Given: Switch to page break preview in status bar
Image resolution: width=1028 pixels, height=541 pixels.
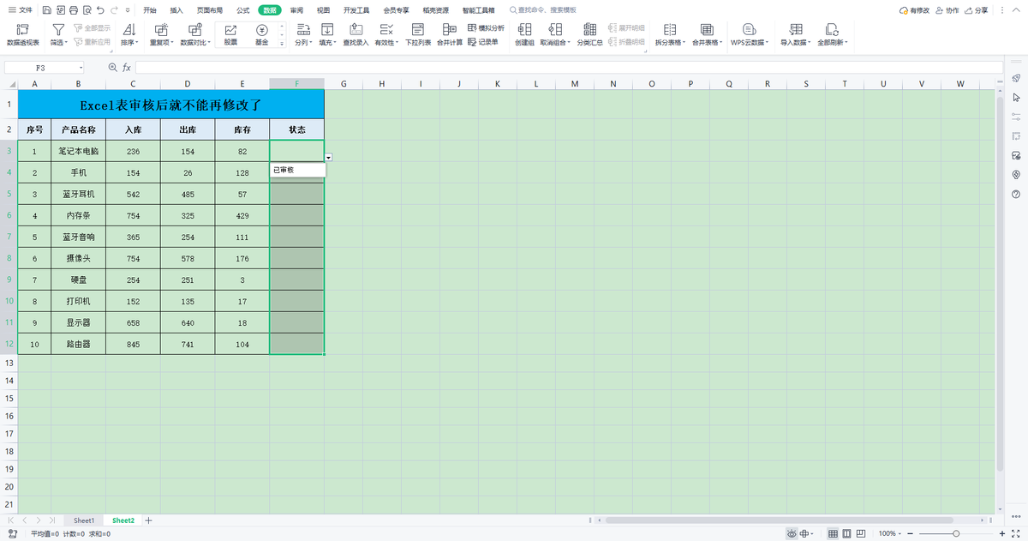Looking at the screenshot, I should tap(863, 533).
